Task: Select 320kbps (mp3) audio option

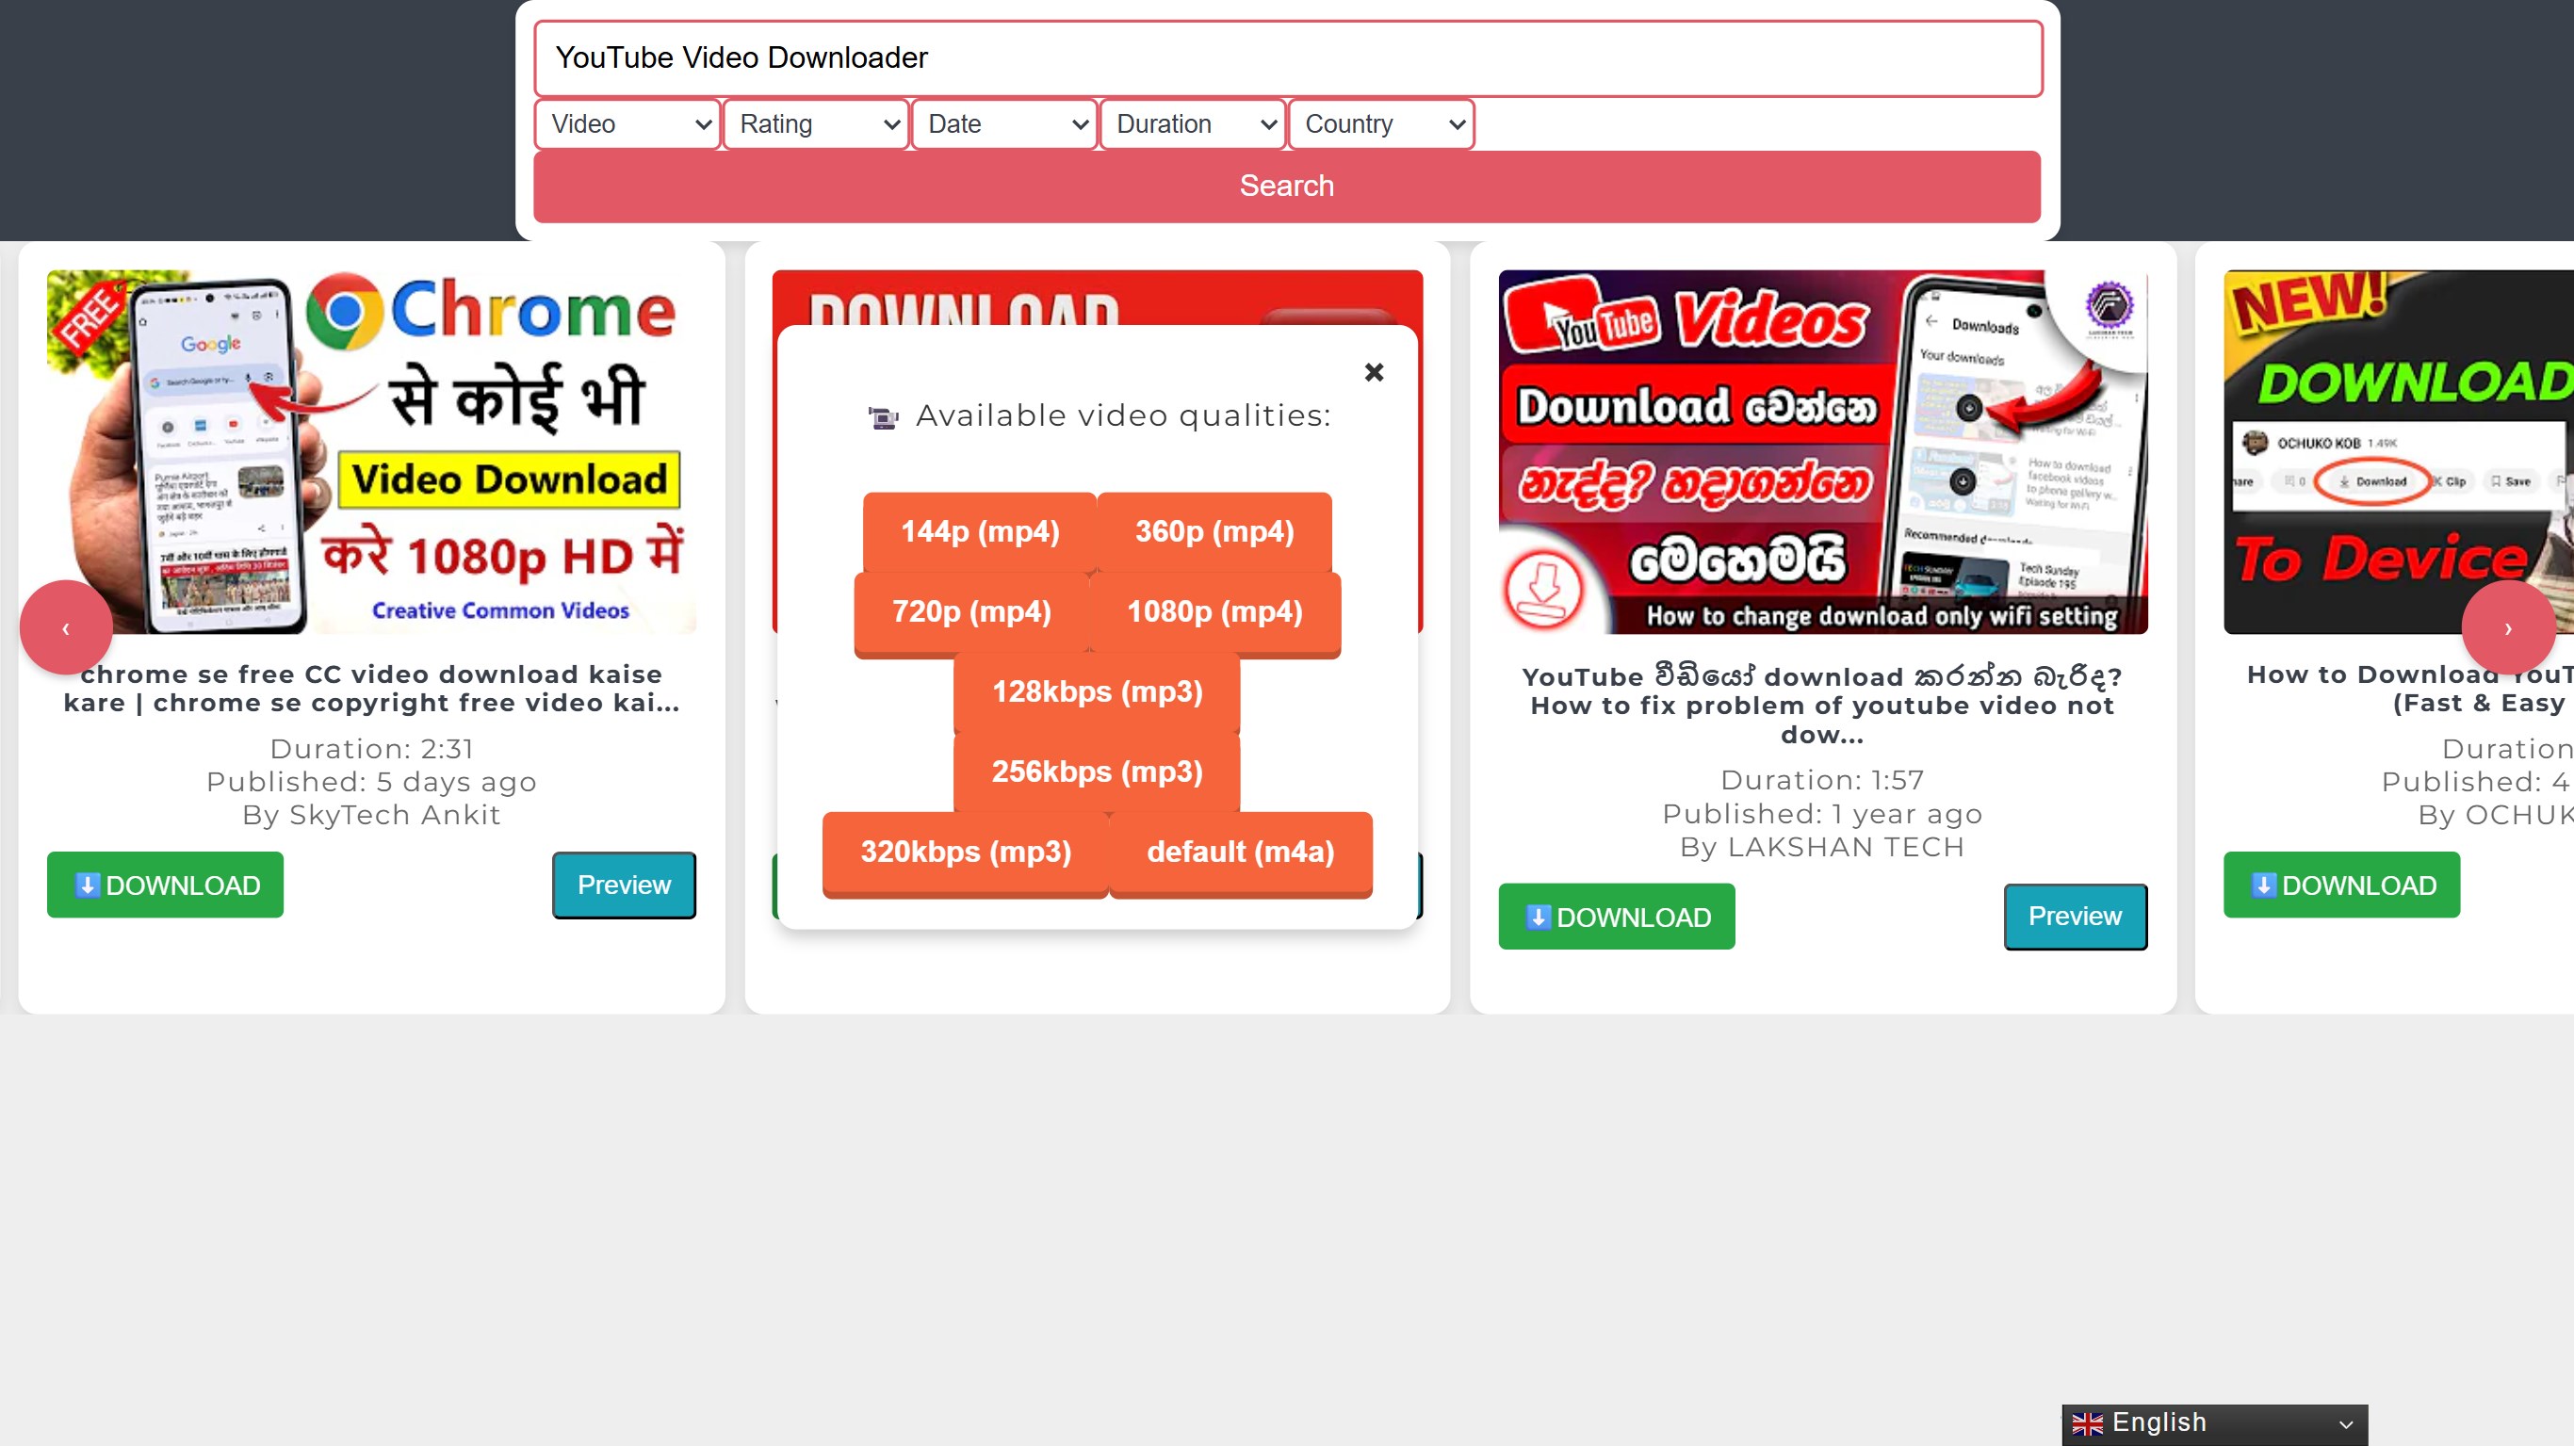Action: pos(965,852)
